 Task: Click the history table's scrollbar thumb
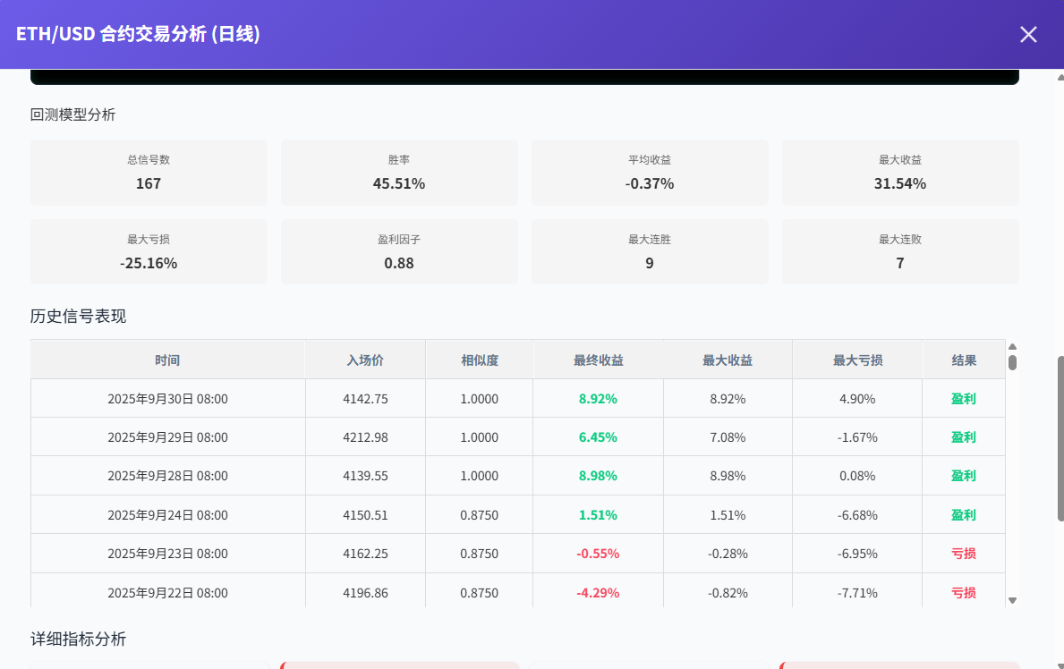tap(1012, 362)
